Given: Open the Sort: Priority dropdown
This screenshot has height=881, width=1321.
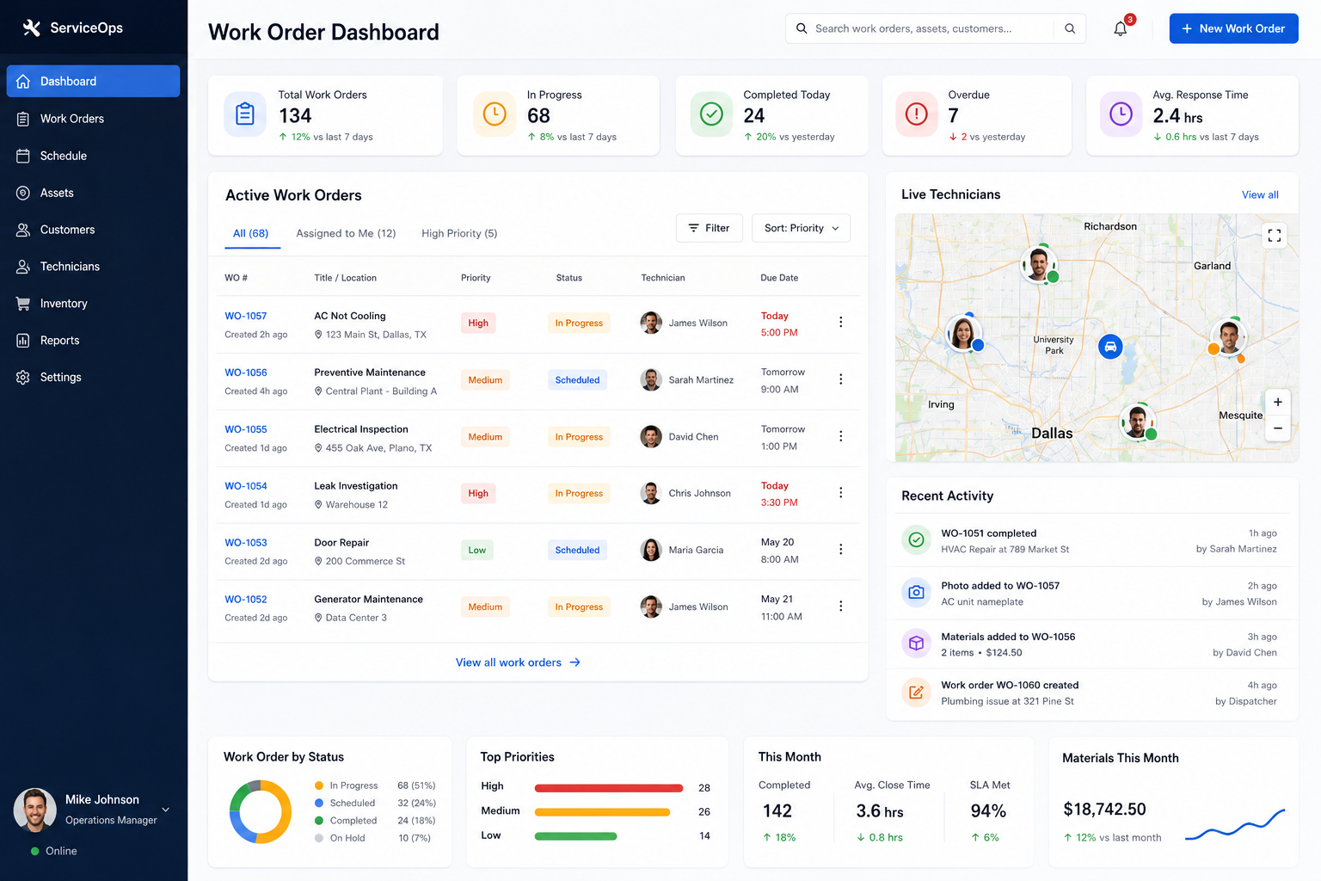Looking at the screenshot, I should [802, 228].
